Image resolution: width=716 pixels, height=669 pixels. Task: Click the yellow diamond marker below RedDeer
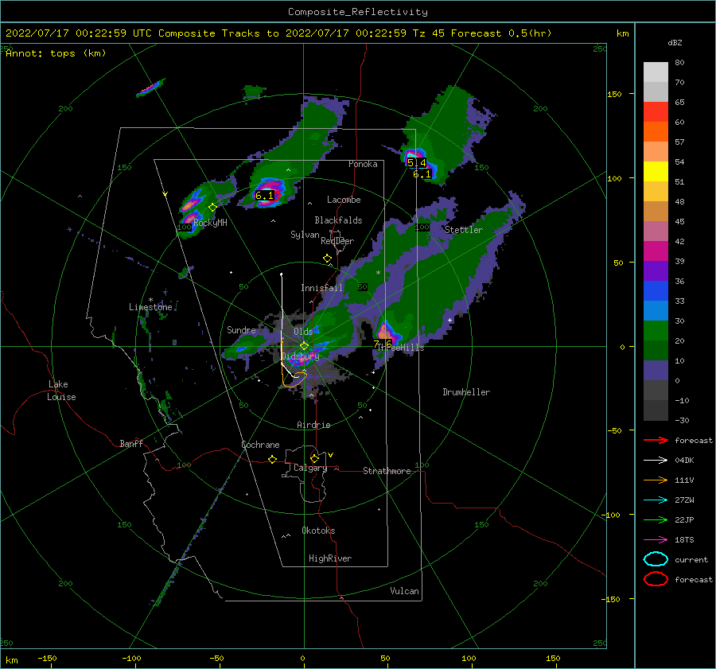click(328, 259)
